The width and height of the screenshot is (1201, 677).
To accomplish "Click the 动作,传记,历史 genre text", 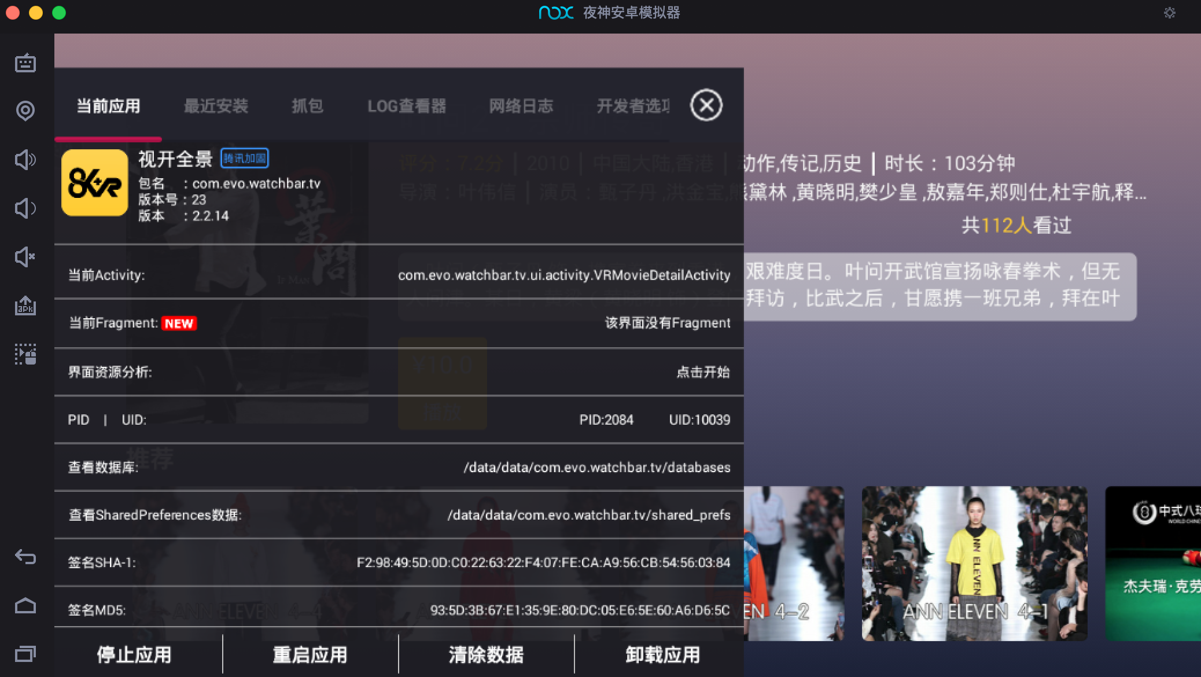I will [802, 163].
